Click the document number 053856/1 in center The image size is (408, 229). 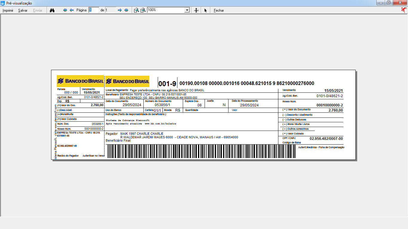click(x=162, y=105)
